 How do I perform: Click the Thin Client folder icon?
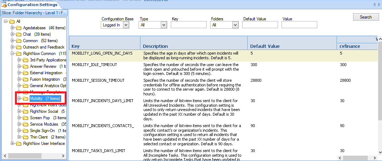coord(25,137)
